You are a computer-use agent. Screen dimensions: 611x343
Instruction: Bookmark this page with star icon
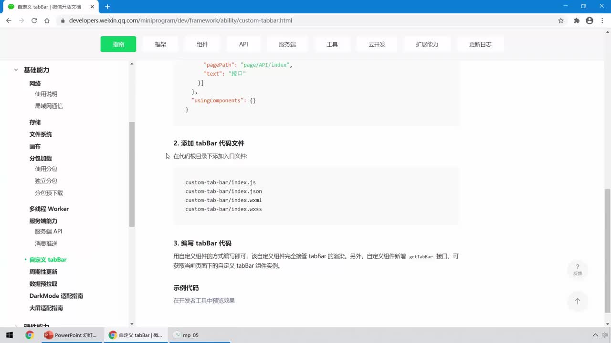tap(561, 20)
